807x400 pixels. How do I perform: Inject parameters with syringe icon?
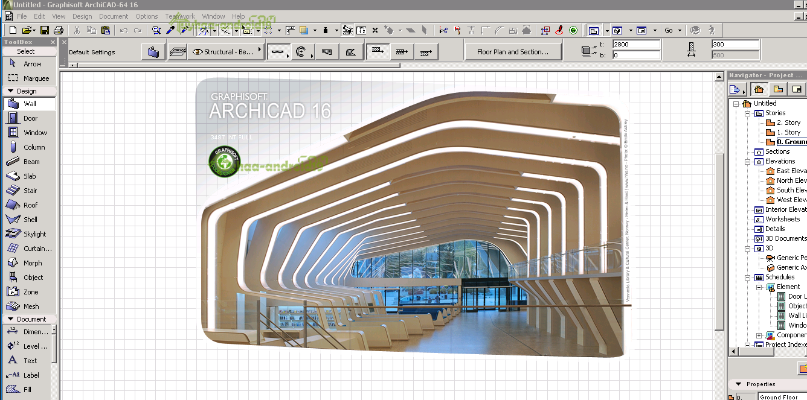[184, 30]
